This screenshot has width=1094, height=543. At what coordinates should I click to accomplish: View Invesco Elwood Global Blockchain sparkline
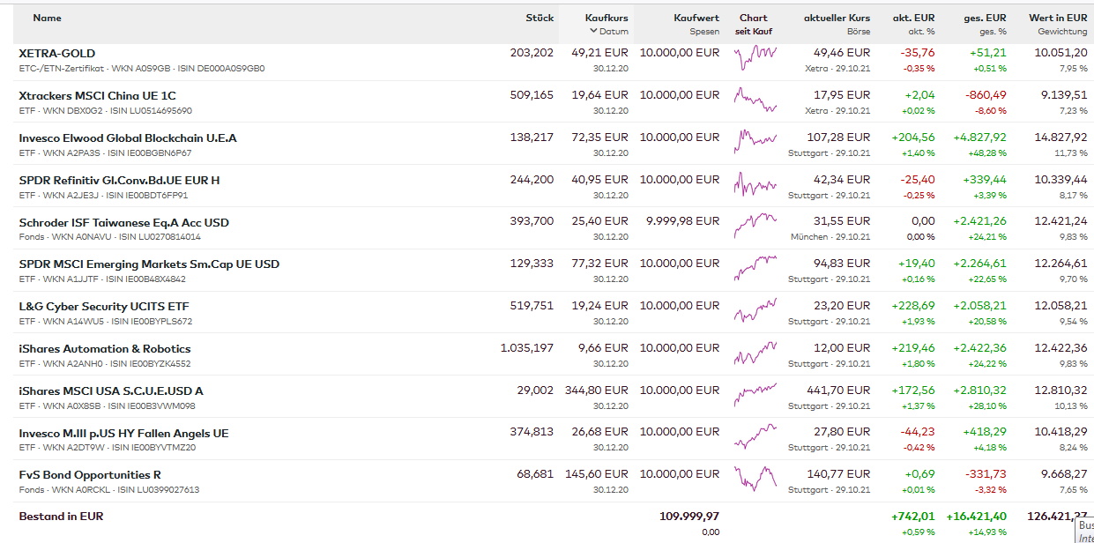(755, 143)
